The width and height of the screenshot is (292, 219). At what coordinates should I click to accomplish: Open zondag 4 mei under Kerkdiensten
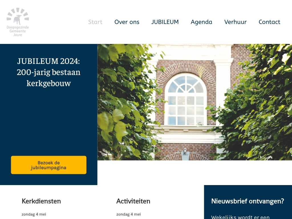point(34,214)
